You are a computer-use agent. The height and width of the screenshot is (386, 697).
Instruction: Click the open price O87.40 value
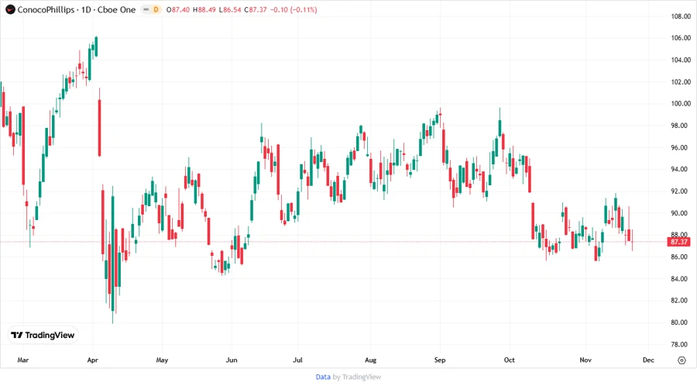[180, 9]
